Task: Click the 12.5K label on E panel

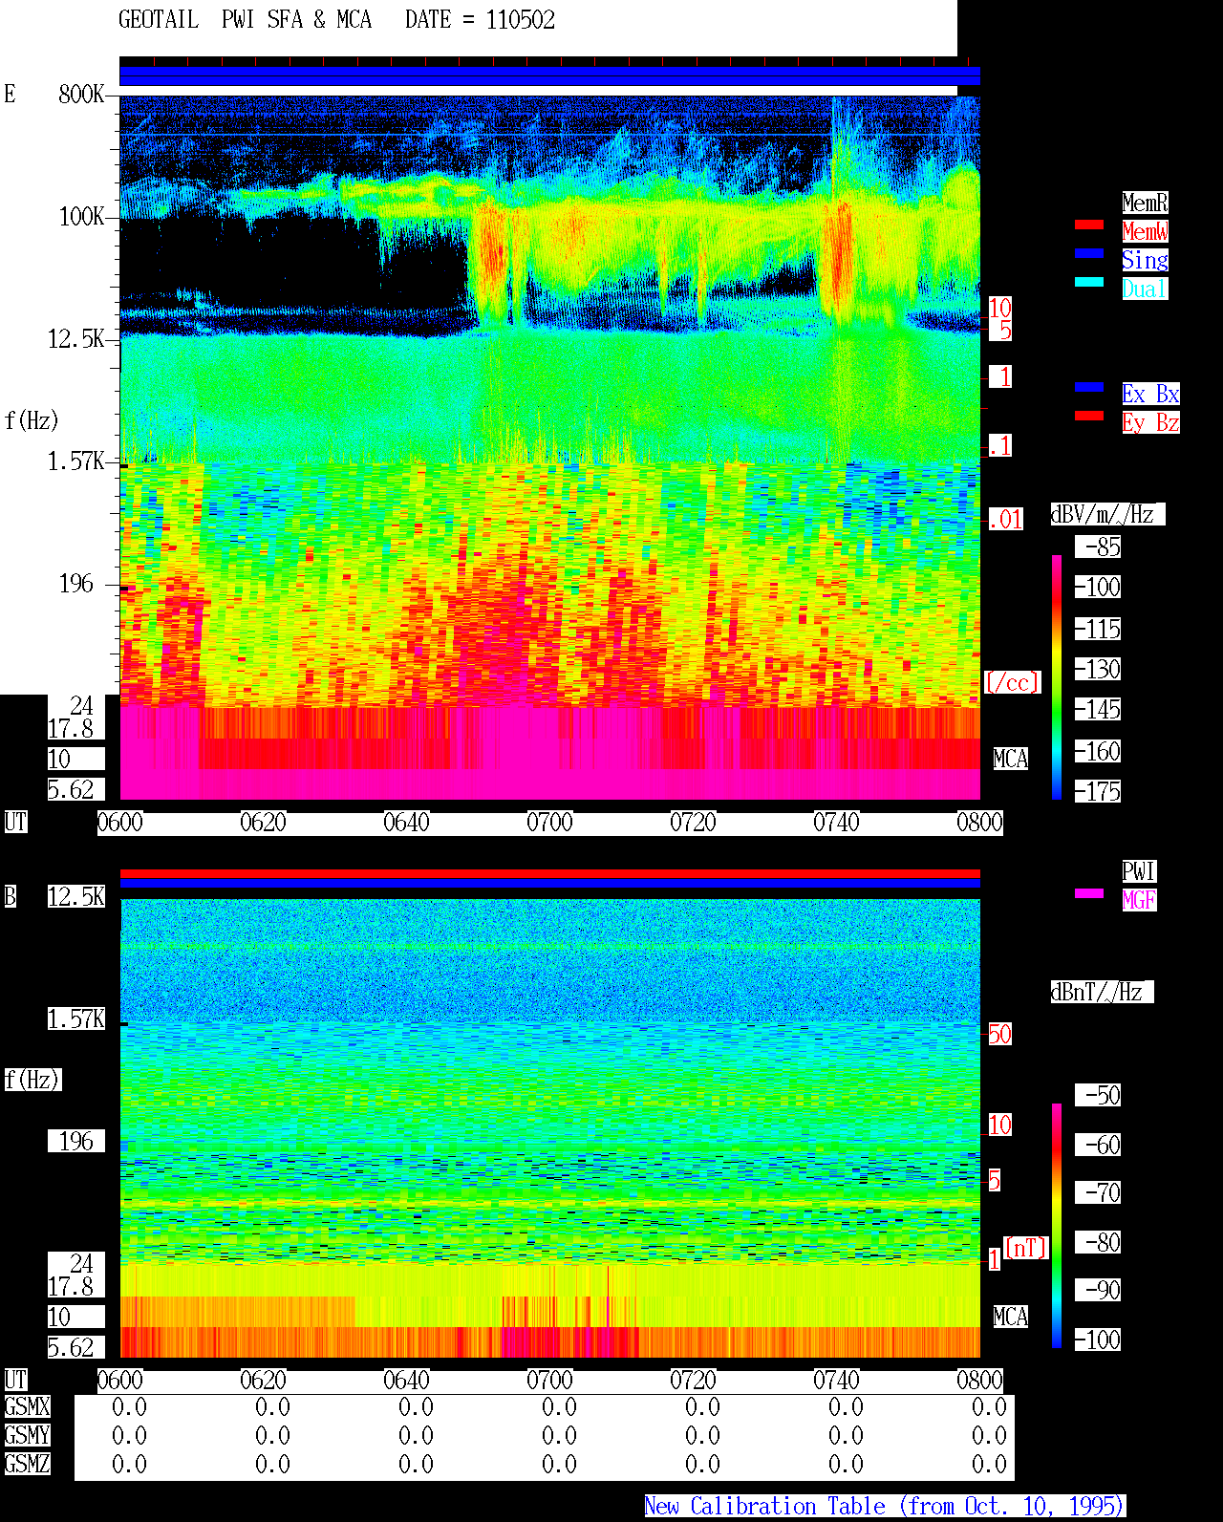Action: pos(76,339)
